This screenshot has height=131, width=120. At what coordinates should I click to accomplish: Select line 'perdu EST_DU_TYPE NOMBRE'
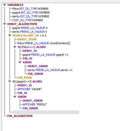coord(31,16)
